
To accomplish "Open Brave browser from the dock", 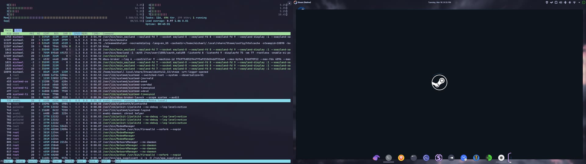I will point(401,158).
